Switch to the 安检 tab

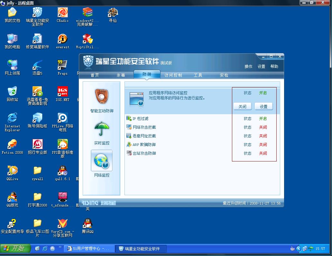click(224, 75)
